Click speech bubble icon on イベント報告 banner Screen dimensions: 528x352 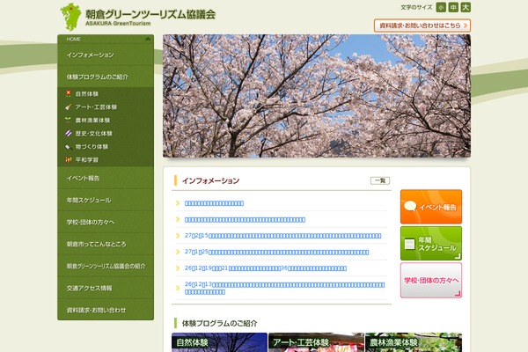(410, 206)
